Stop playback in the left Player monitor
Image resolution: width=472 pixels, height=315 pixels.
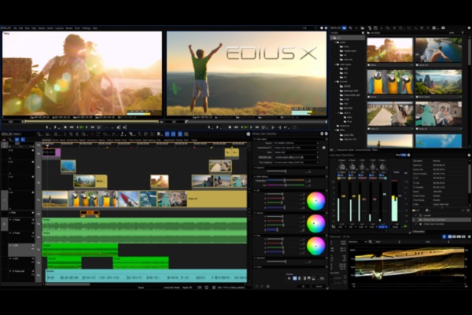click(65, 127)
